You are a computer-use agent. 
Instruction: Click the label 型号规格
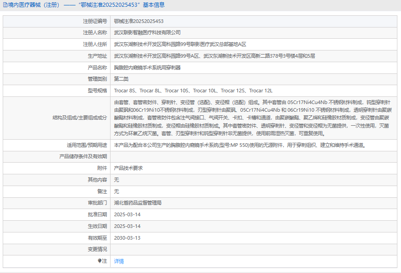(97, 91)
